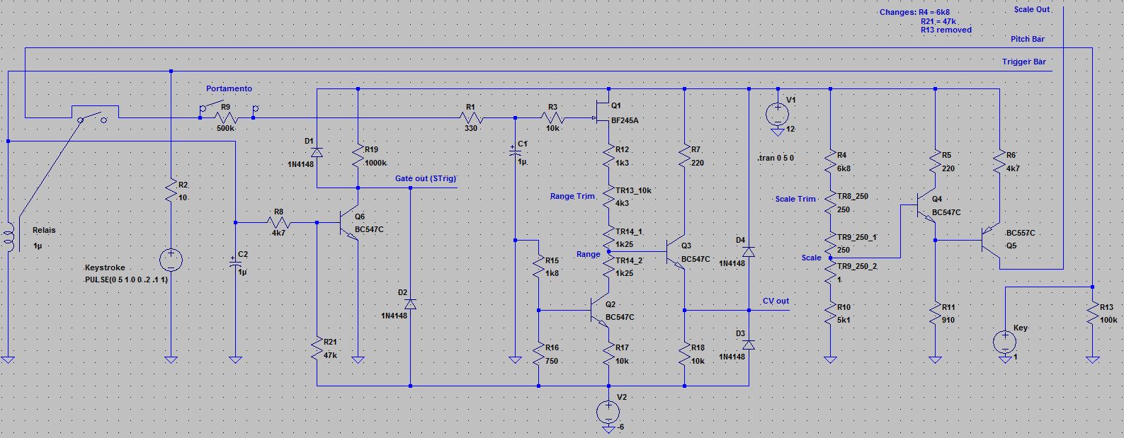The height and width of the screenshot is (438, 1124).
Task: Select the D4 diode symbol
Action: coord(749,250)
